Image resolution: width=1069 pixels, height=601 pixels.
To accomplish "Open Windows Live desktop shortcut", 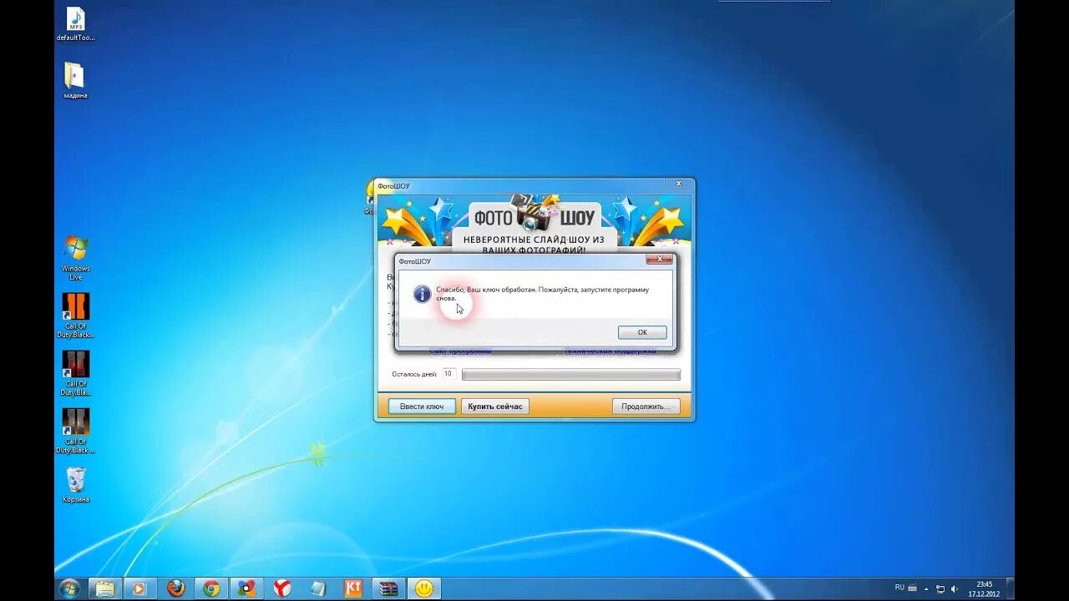I will (x=75, y=258).
